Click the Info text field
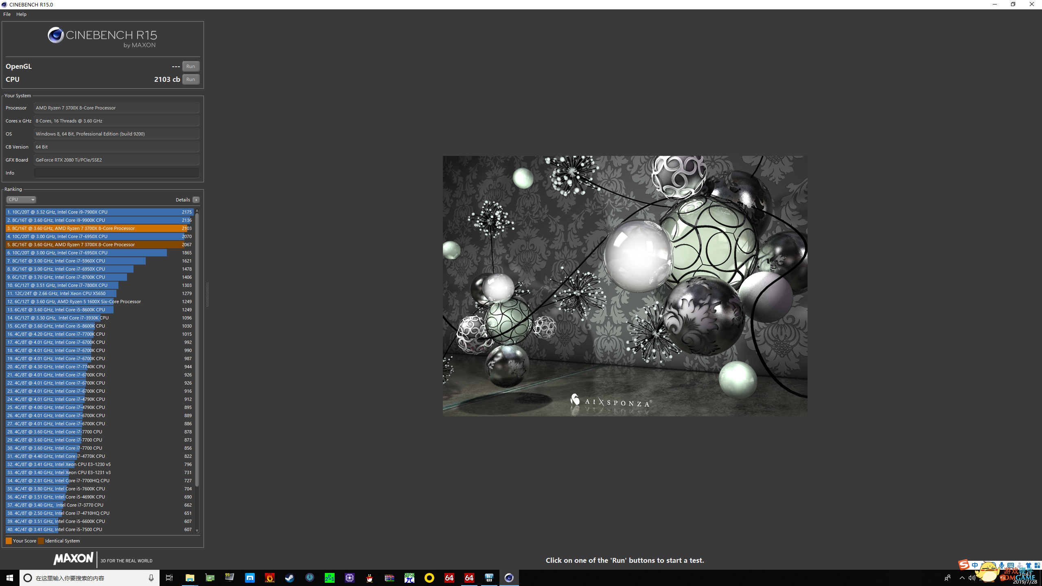This screenshot has width=1042, height=586. [116, 173]
